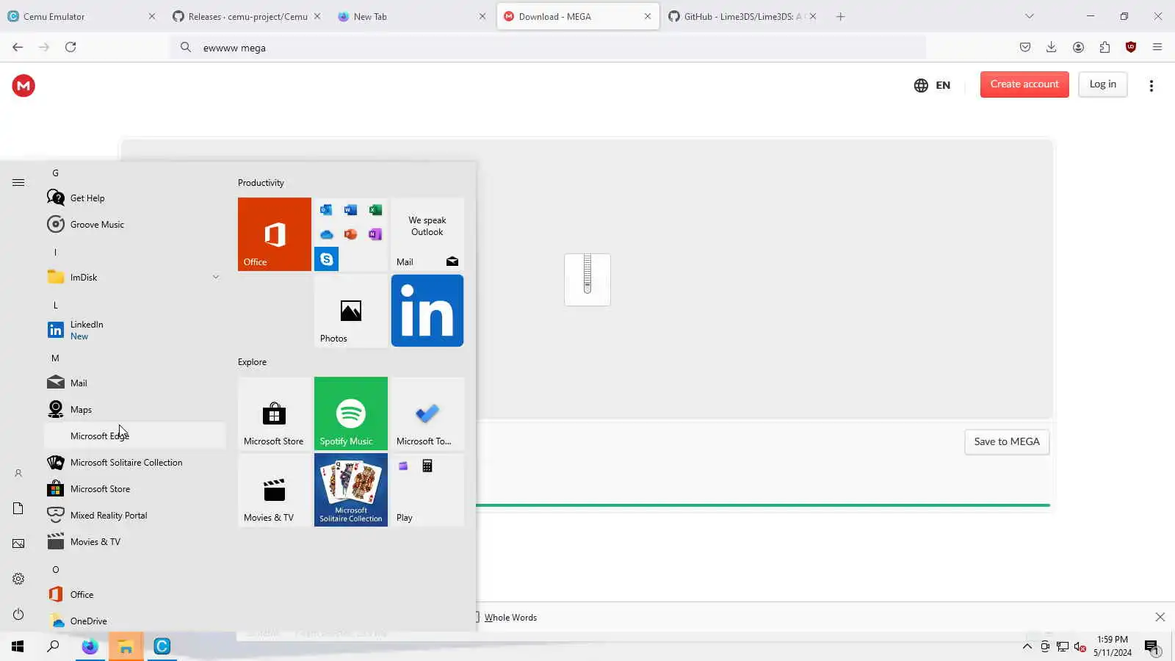Image resolution: width=1175 pixels, height=661 pixels.
Task: Open Mail from the Start app list
Action: click(135, 383)
